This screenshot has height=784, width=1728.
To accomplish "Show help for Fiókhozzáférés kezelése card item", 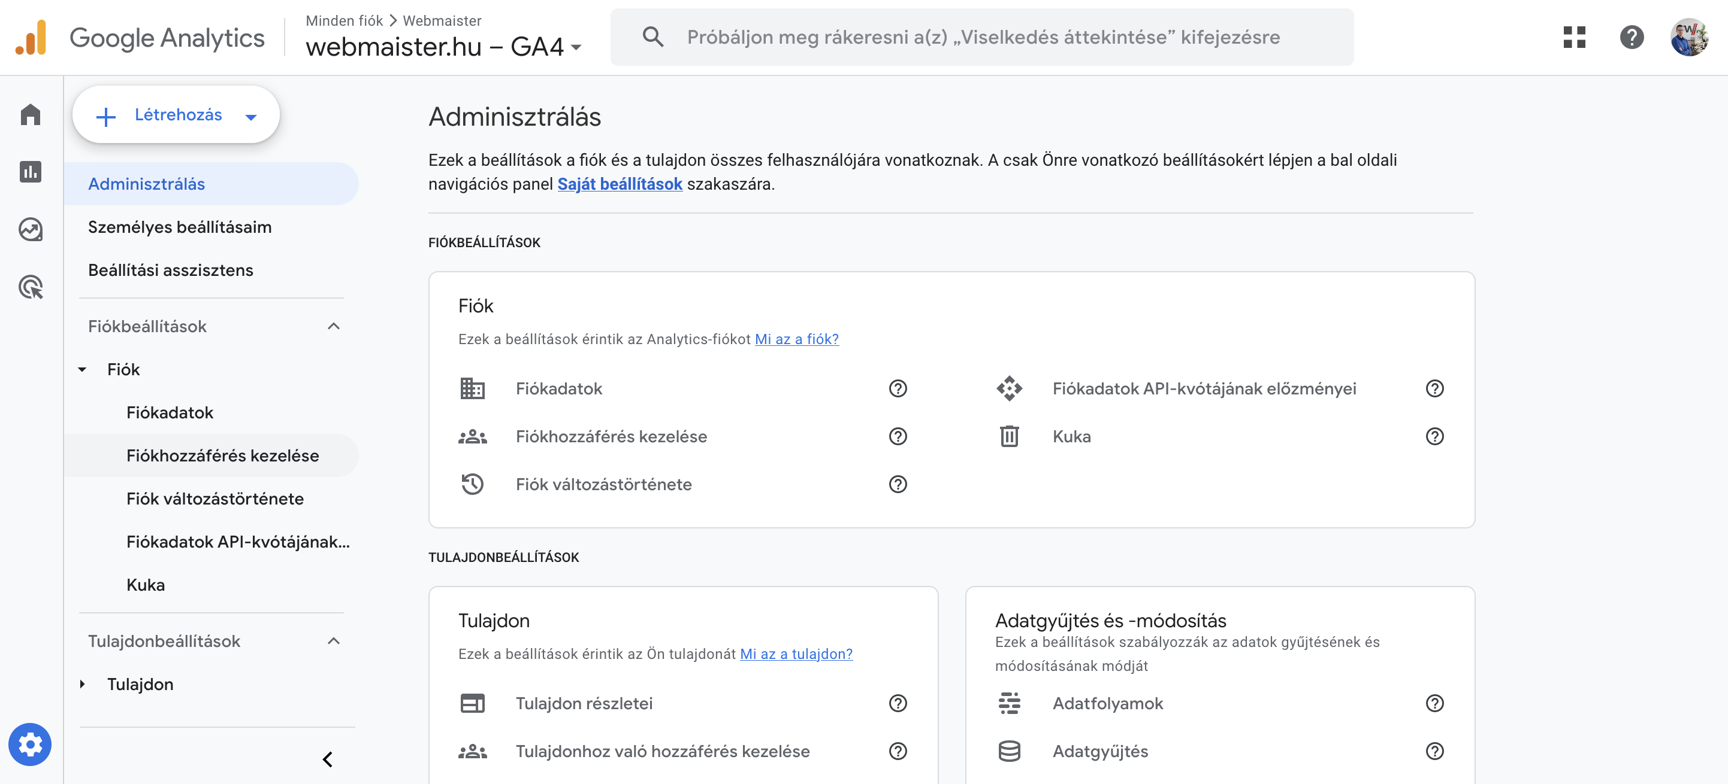I will 898,436.
